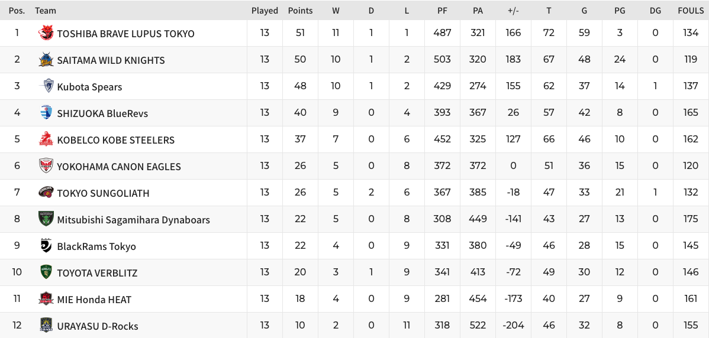Open TOSHIBA BRAVE LUPUS TOKYO team name
This screenshot has height=338, width=709.
(x=125, y=34)
